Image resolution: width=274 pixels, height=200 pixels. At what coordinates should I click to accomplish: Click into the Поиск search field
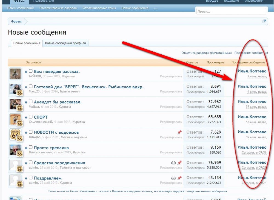(231, 11)
